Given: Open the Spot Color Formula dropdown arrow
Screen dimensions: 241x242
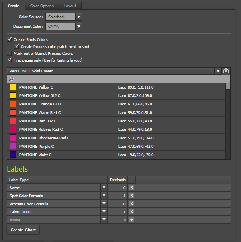Looking at the screenshot, I should (x=104, y=195).
